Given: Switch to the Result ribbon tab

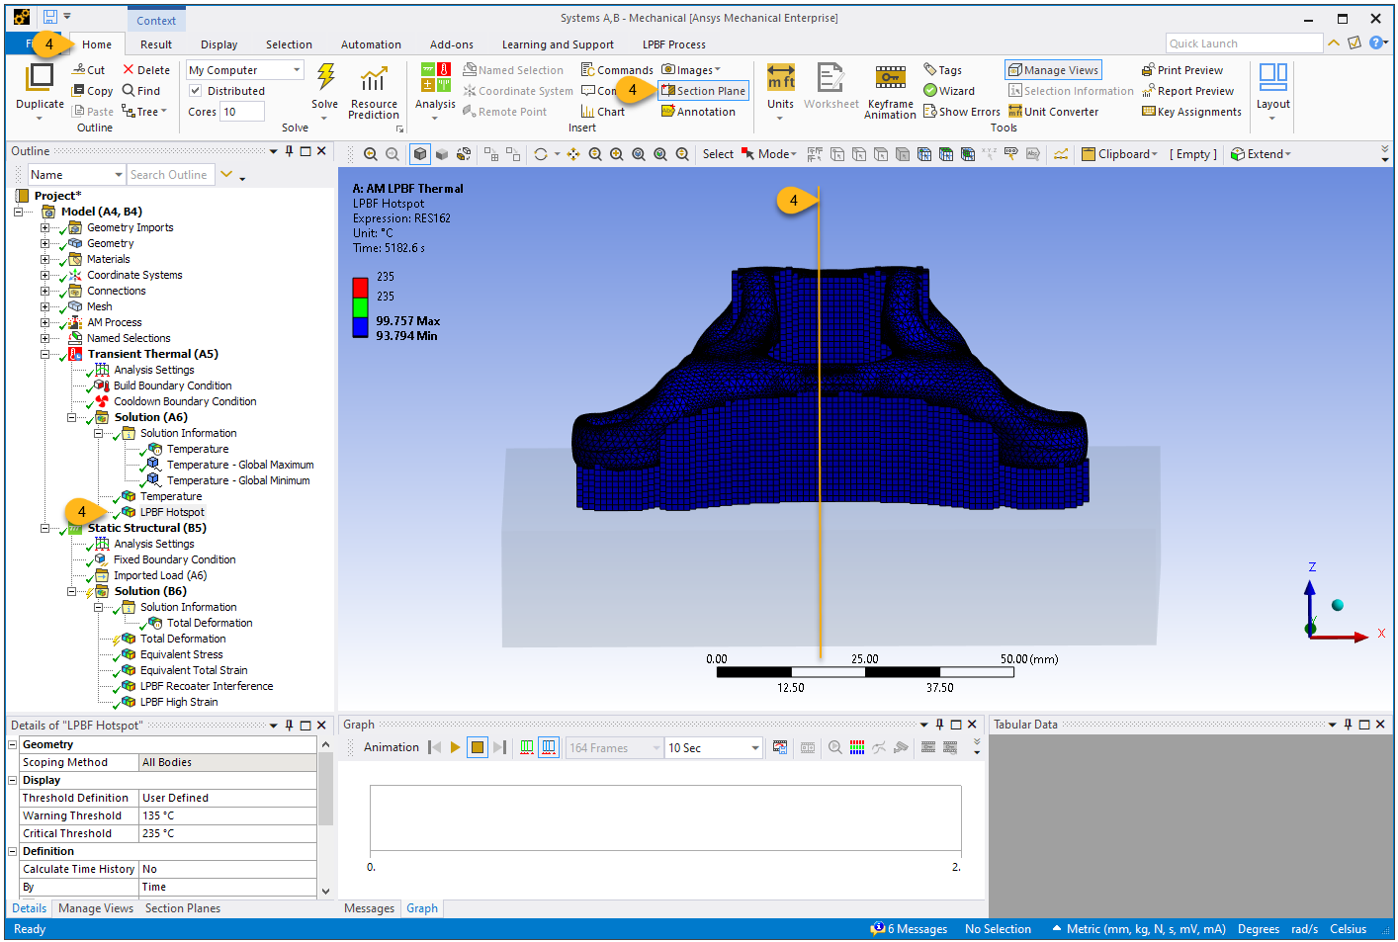Looking at the screenshot, I should tap(155, 44).
